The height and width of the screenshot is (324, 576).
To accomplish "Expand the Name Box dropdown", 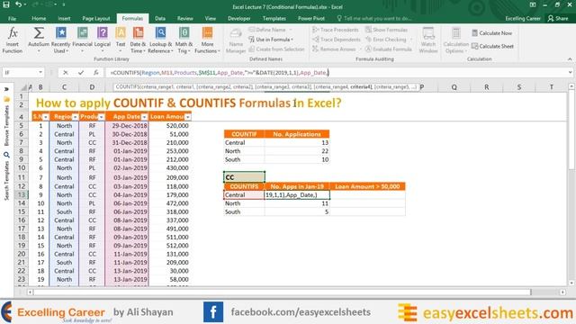I will point(40,73).
